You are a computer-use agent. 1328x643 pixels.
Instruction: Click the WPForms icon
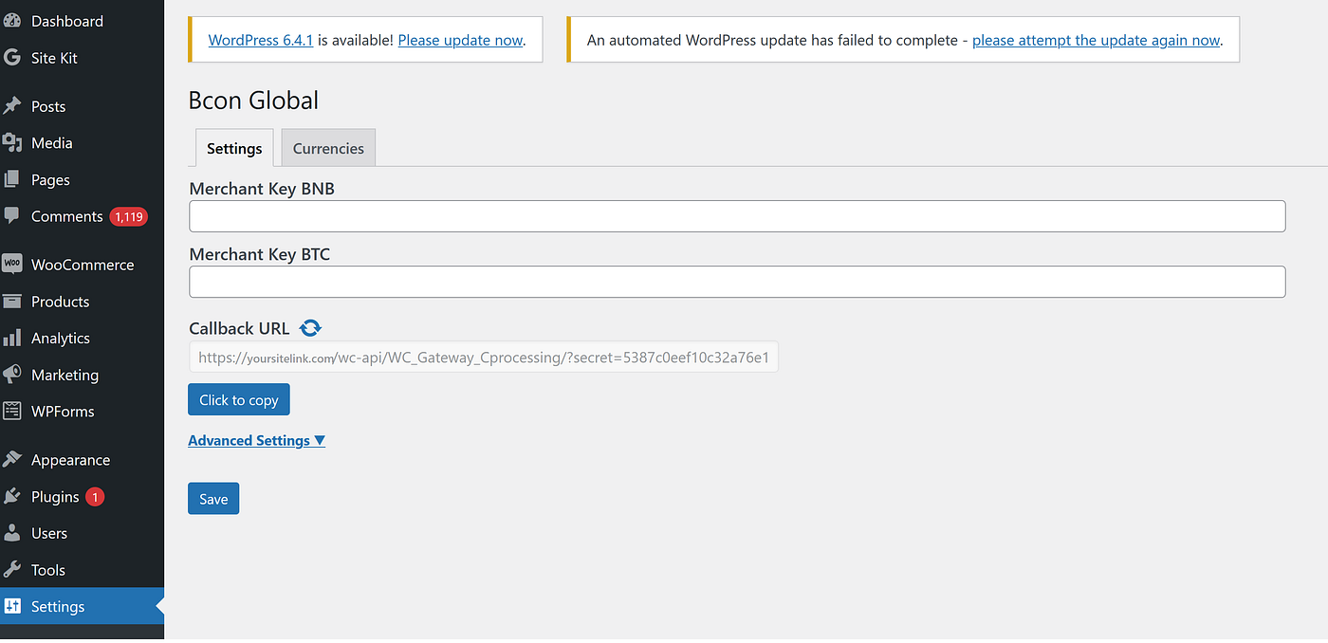(12, 412)
